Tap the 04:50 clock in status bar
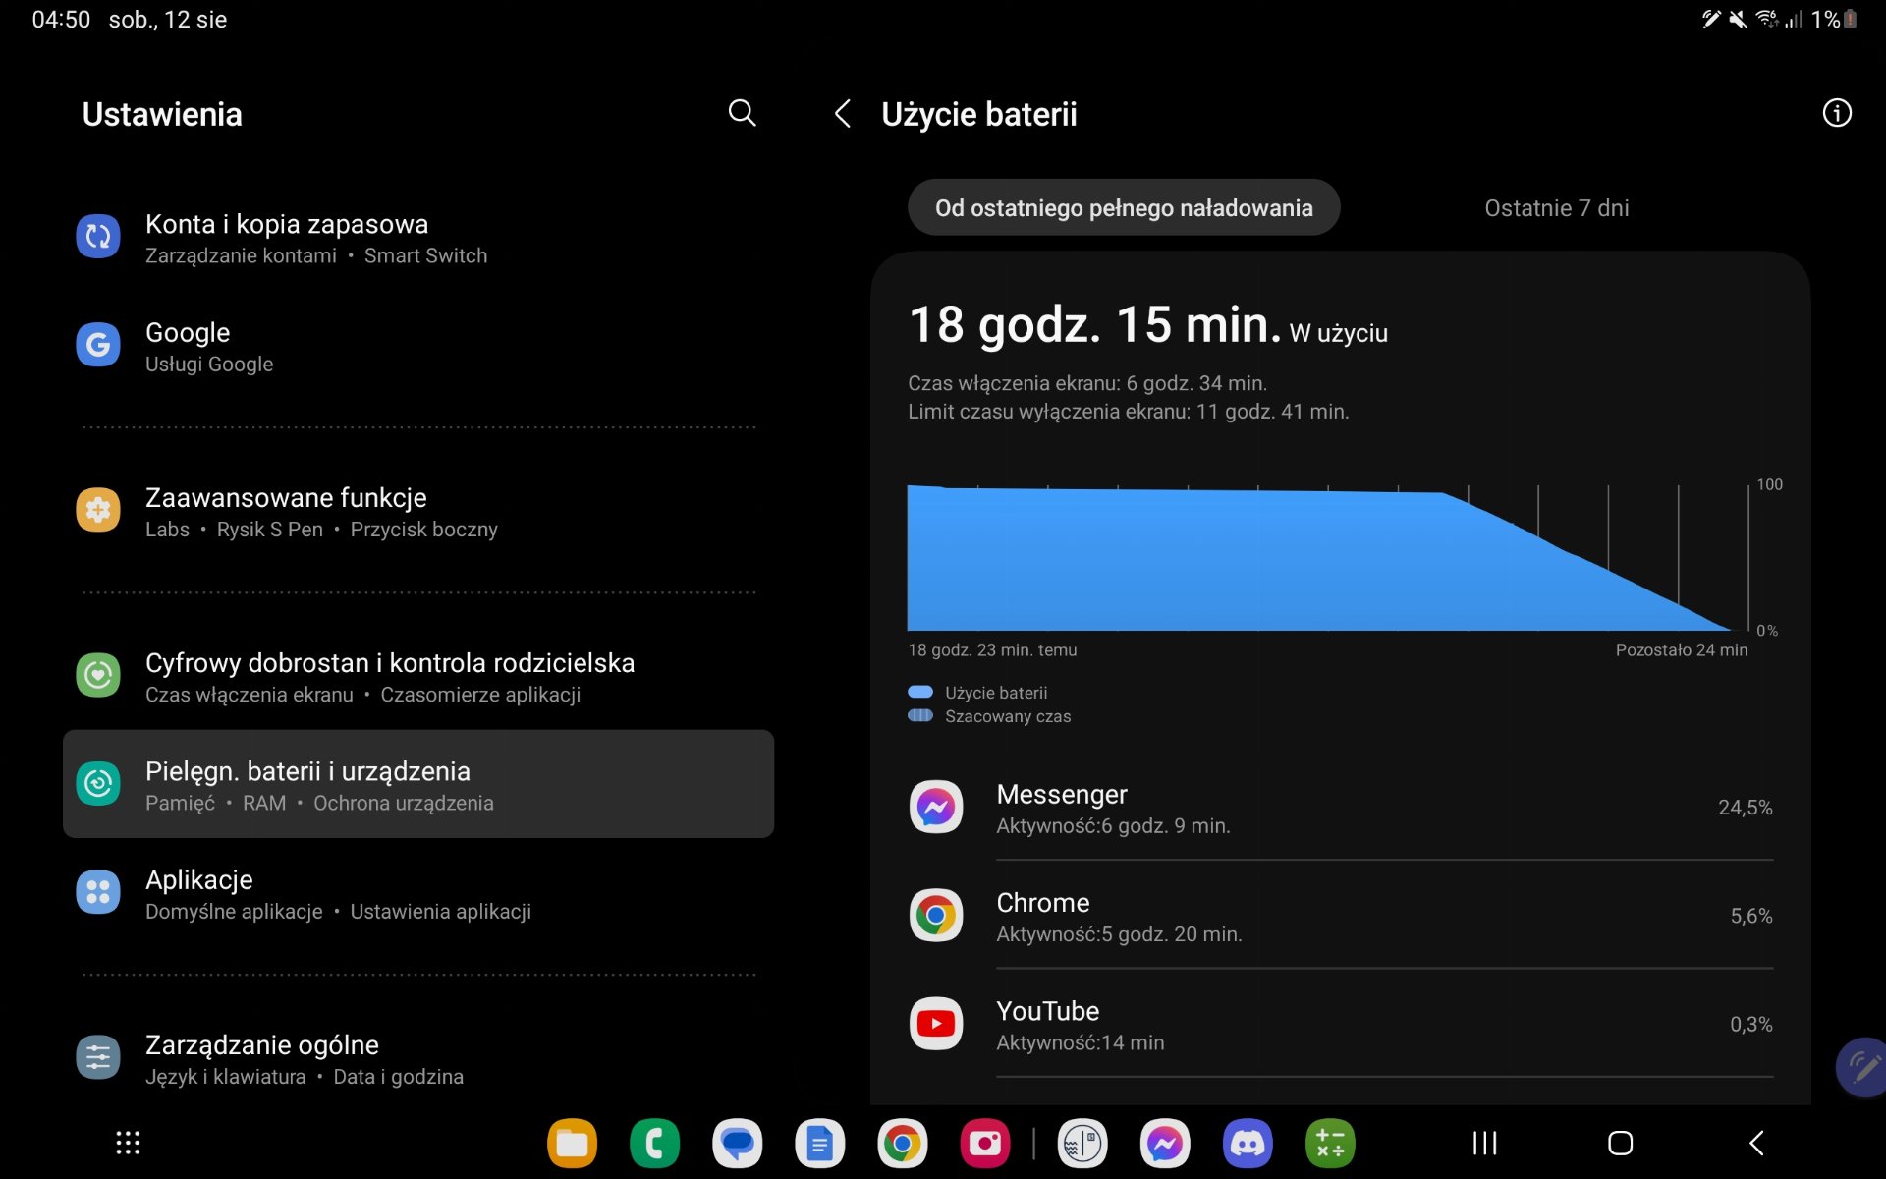 pyautogui.click(x=61, y=20)
